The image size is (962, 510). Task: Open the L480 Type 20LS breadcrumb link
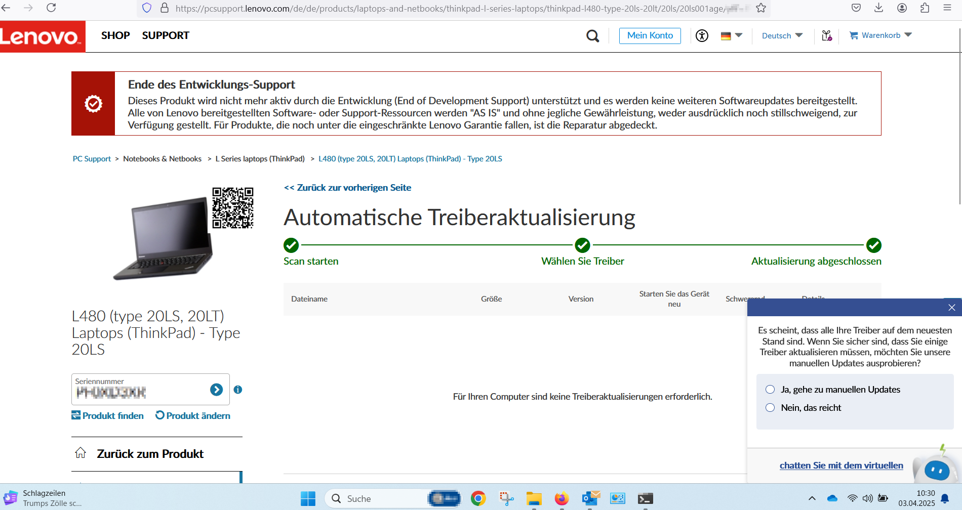pos(410,159)
